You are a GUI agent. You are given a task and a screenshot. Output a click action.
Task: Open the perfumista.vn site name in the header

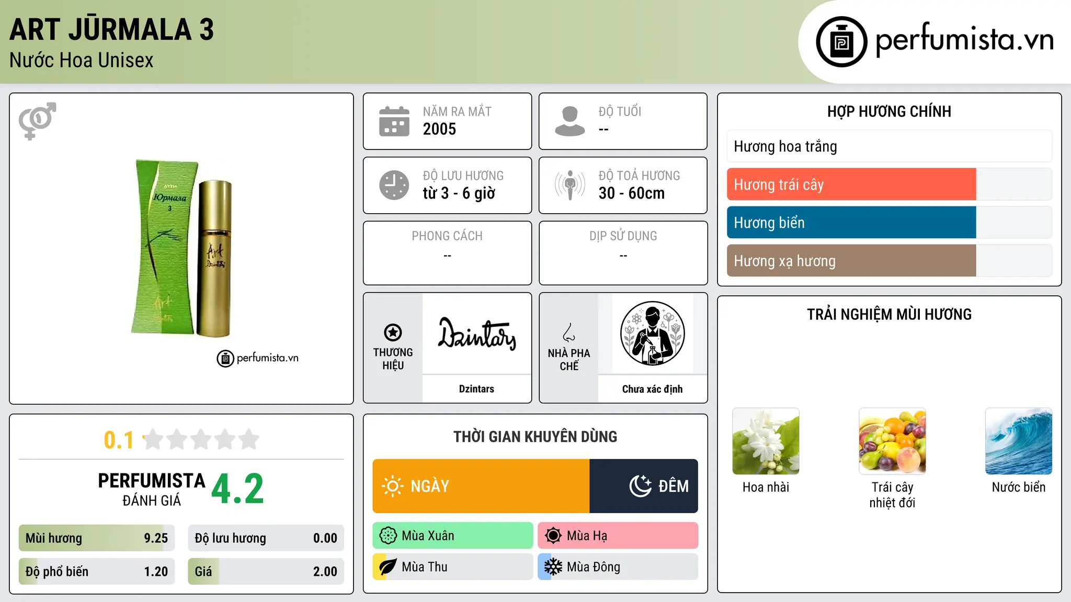click(x=965, y=41)
